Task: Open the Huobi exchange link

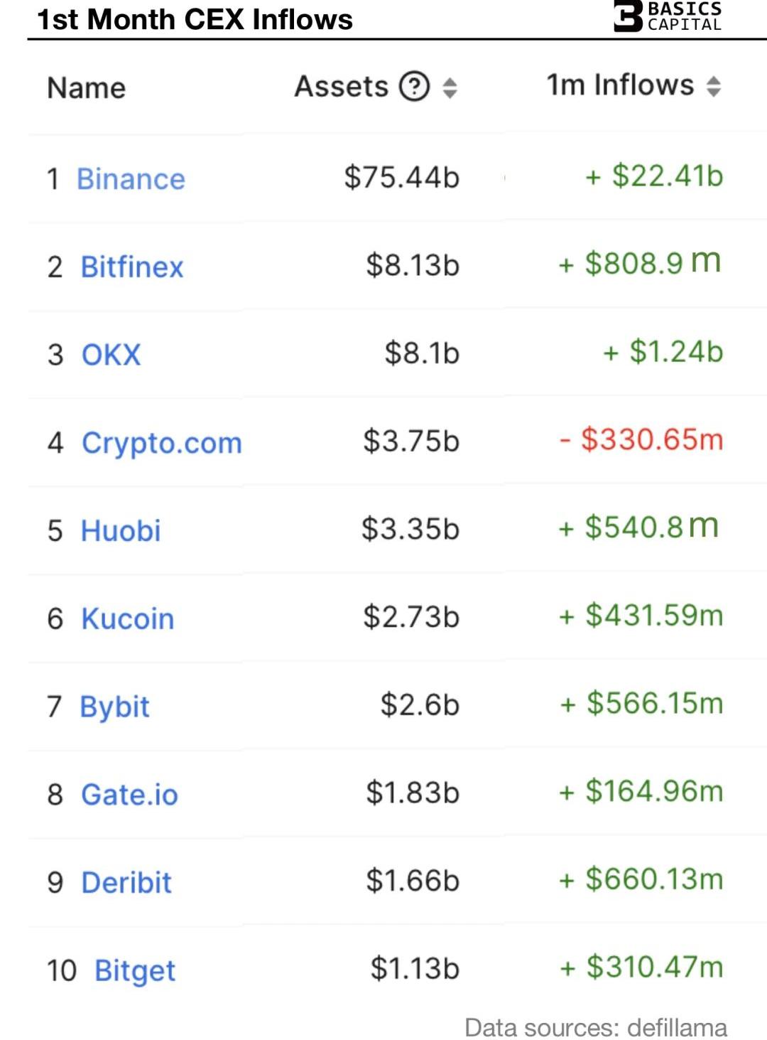Action: pos(121,530)
